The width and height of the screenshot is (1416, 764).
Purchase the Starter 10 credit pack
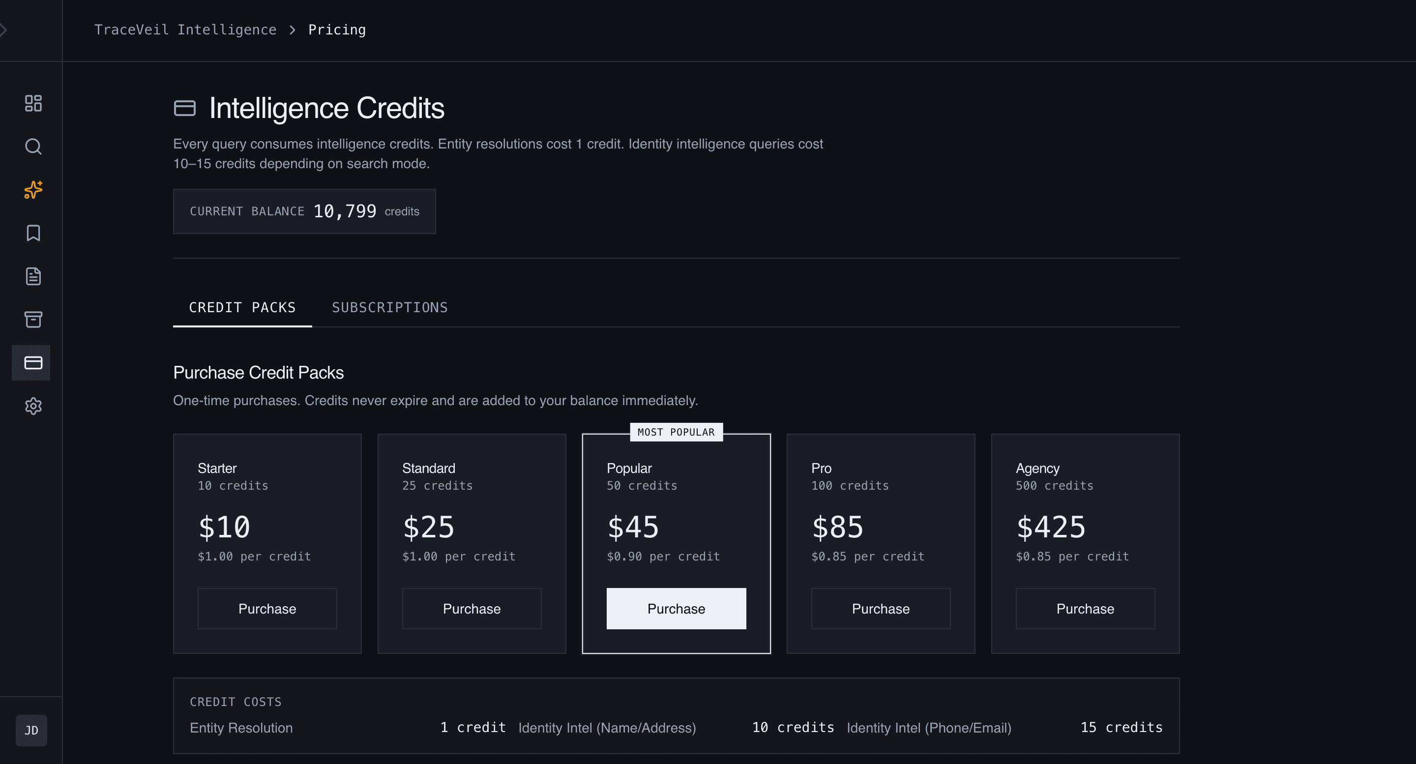tap(266, 609)
